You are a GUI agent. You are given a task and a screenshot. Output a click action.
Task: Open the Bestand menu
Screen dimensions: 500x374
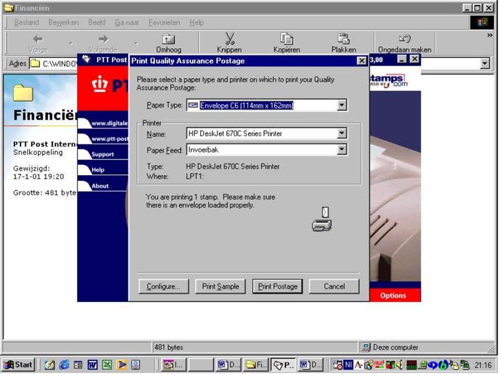pos(26,23)
